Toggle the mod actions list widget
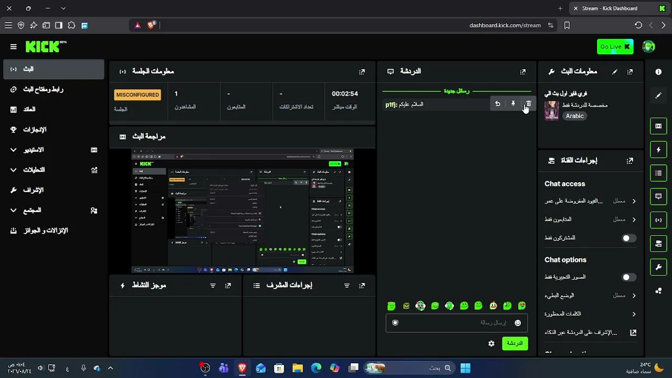Viewport: 672px width, 378px height. point(658,173)
